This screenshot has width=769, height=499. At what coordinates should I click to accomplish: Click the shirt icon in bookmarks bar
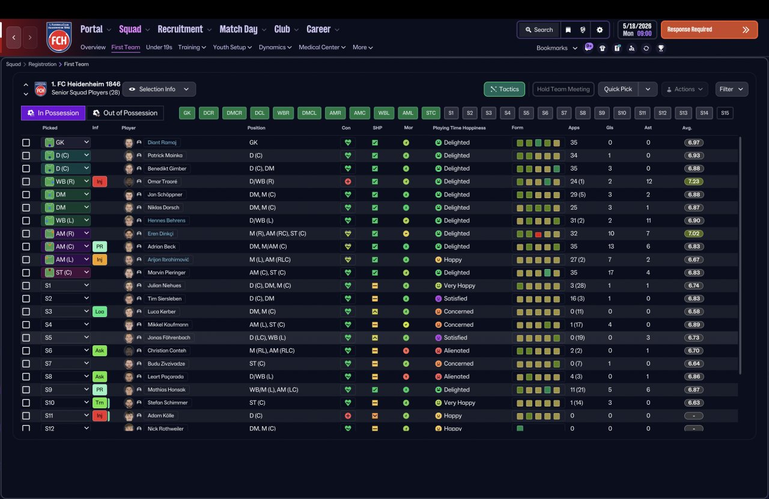click(603, 48)
